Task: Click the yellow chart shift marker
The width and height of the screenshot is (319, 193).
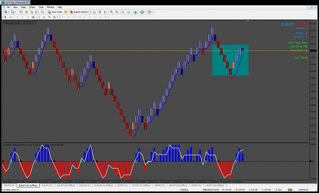Action: pyautogui.click(x=248, y=21)
